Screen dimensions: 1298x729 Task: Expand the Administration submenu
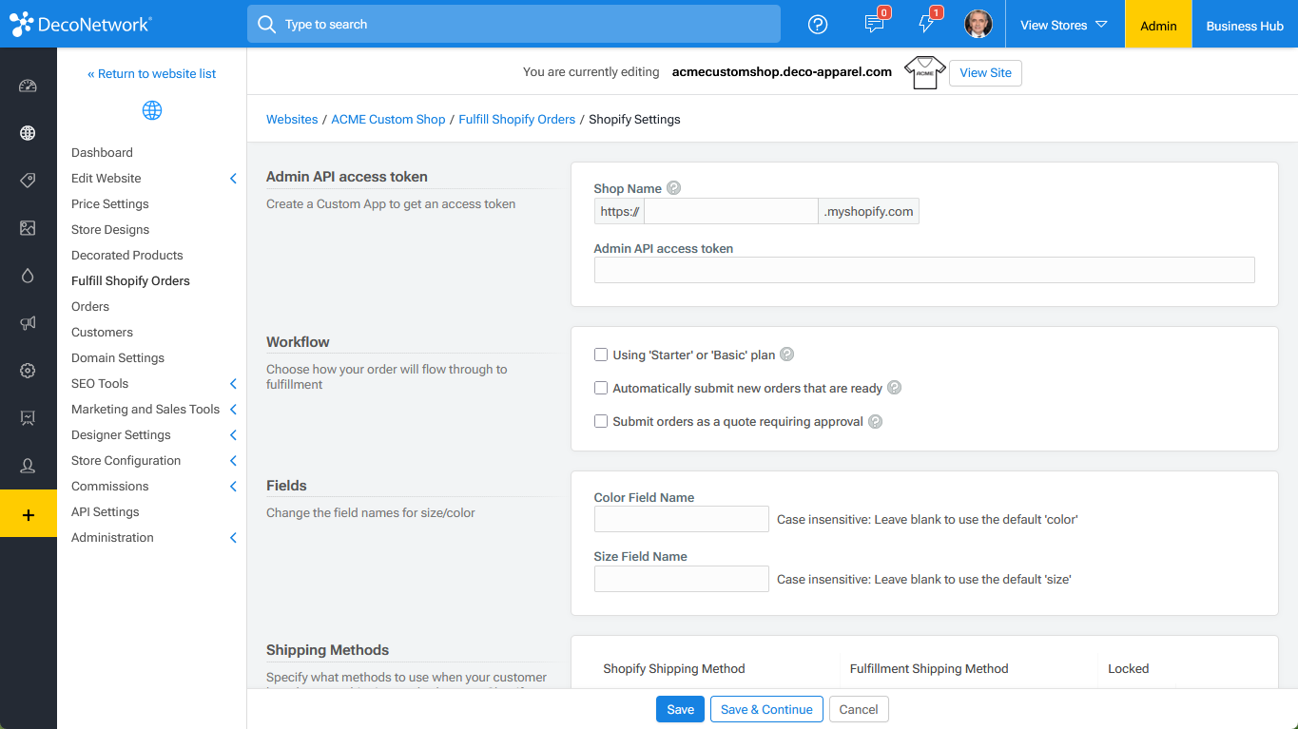point(233,538)
